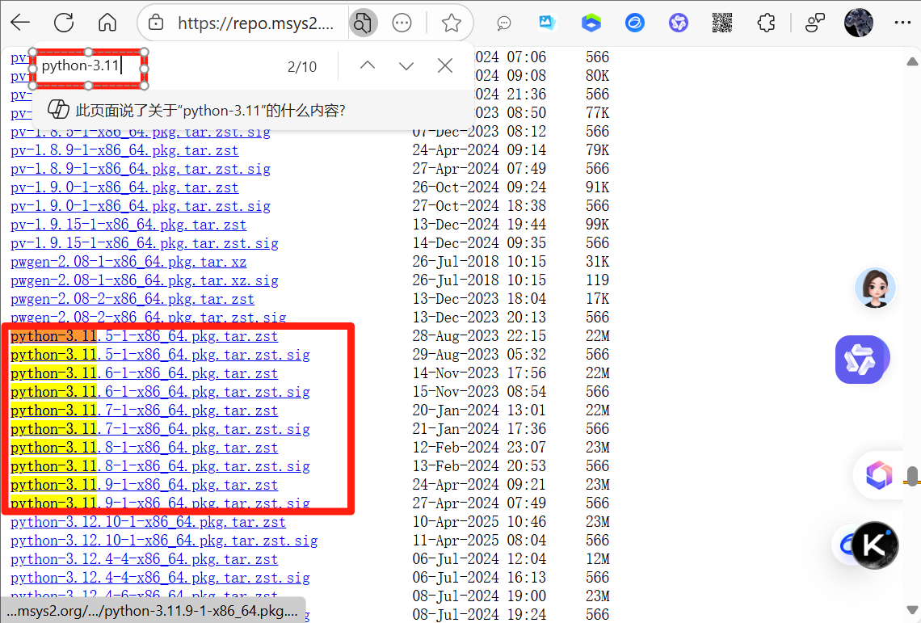
Task: Open pv-1.9.0-1-x86_64.pkg.tar.zst.sig
Action: click(x=141, y=206)
